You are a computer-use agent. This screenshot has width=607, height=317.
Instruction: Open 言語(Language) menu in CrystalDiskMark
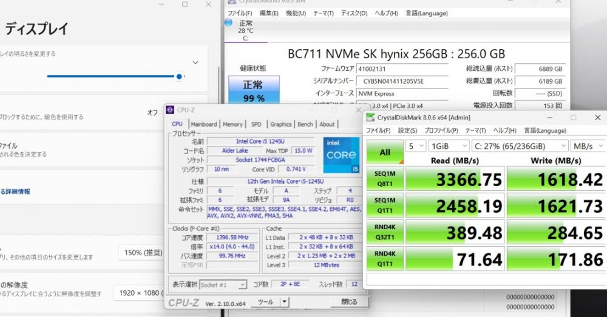545,131
